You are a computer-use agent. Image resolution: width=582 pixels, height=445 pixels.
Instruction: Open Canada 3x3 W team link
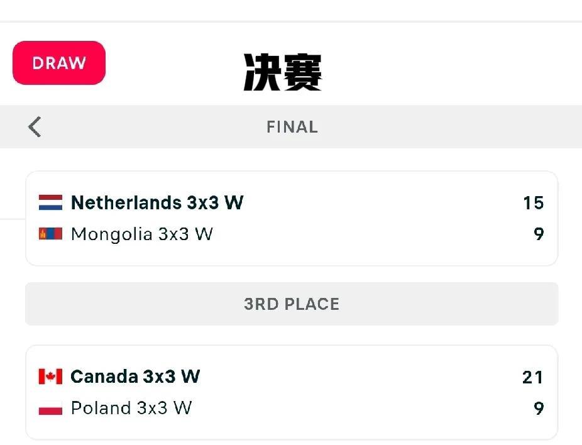point(135,376)
